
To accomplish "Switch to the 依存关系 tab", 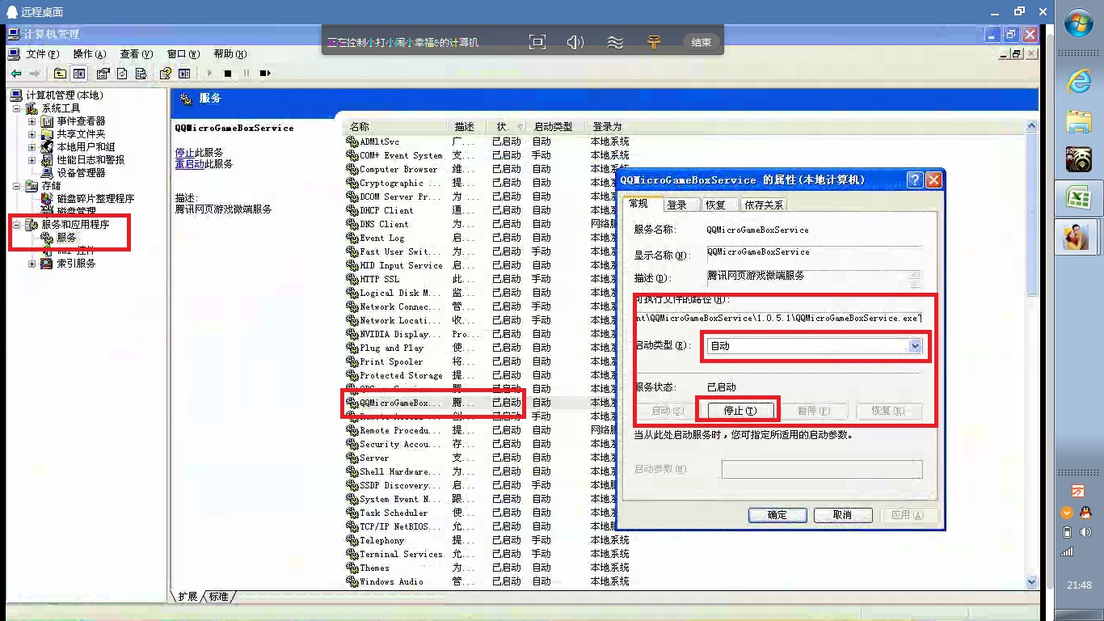I will click(x=764, y=205).
